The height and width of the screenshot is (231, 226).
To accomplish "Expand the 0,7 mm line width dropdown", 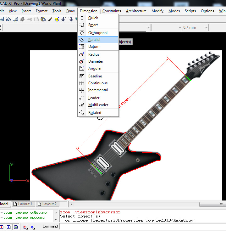I will point(206,28).
